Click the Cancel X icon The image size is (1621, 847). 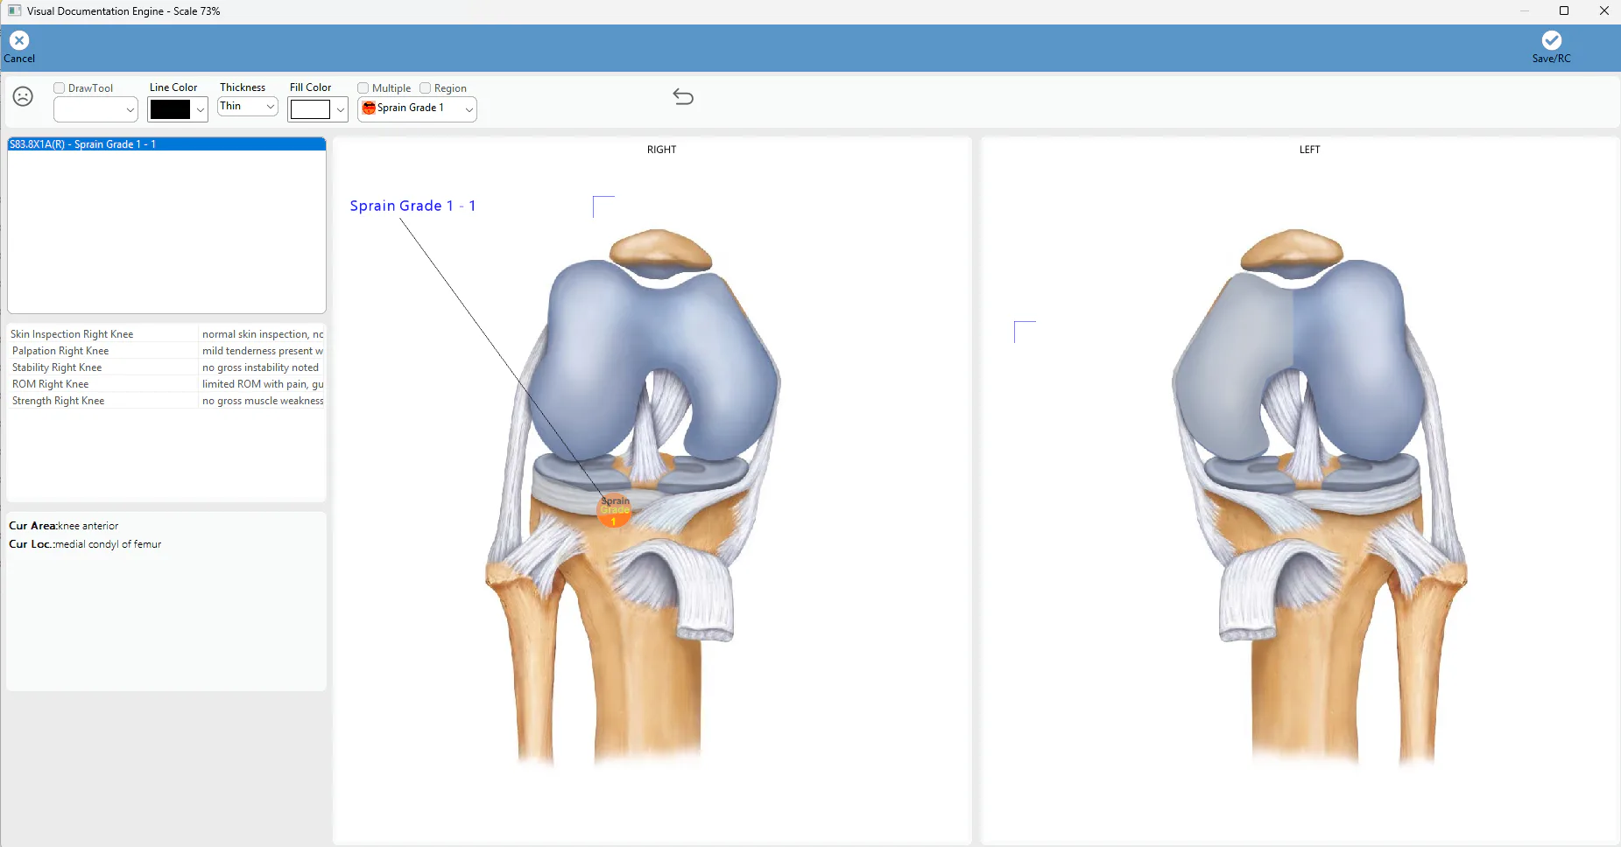tap(19, 40)
